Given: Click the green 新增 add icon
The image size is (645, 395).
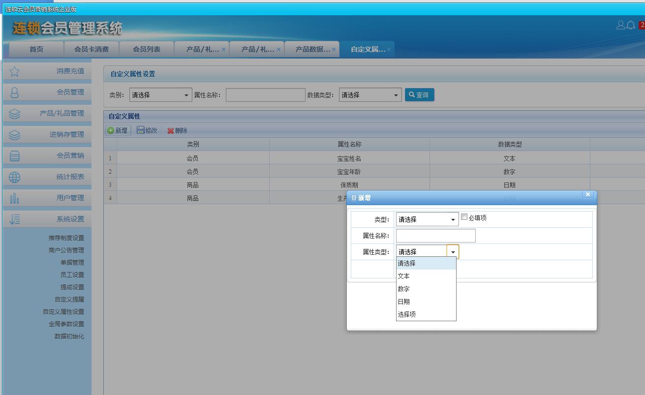Looking at the screenshot, I should 111,130.
